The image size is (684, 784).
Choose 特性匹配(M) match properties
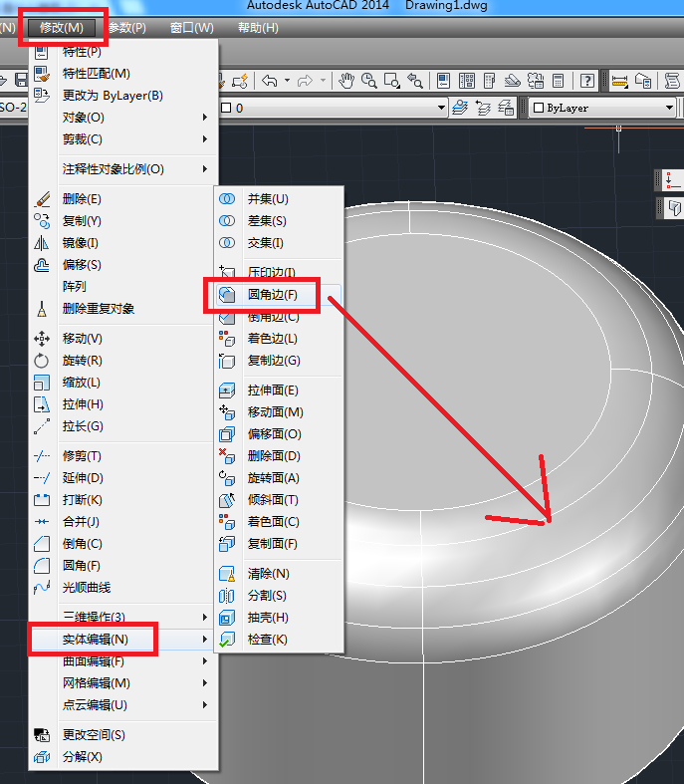pos(123,74)
